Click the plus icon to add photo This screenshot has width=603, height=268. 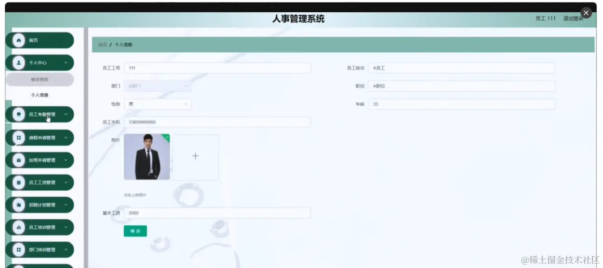(x=195, y=156)
